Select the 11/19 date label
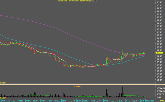 click(x=72, y=101)
